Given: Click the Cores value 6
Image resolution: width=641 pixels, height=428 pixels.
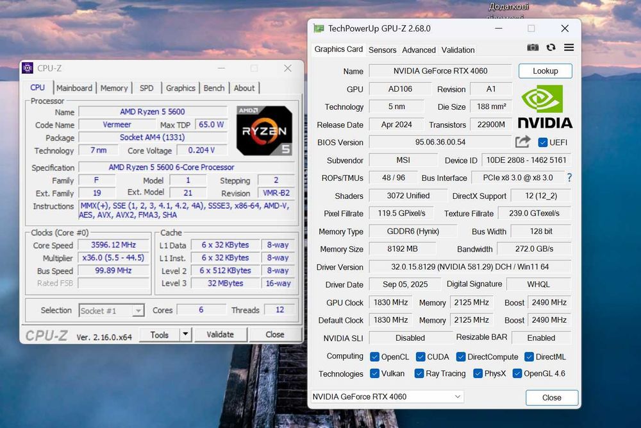Looking at the screenshot, I should 201,310.
